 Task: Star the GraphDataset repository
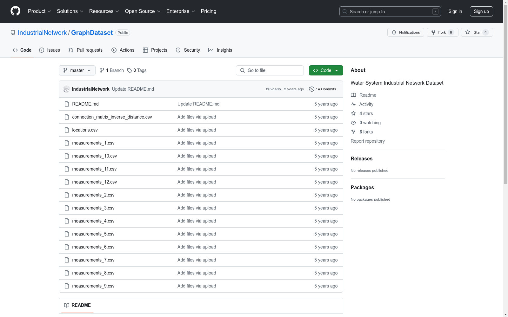[477, 32]
